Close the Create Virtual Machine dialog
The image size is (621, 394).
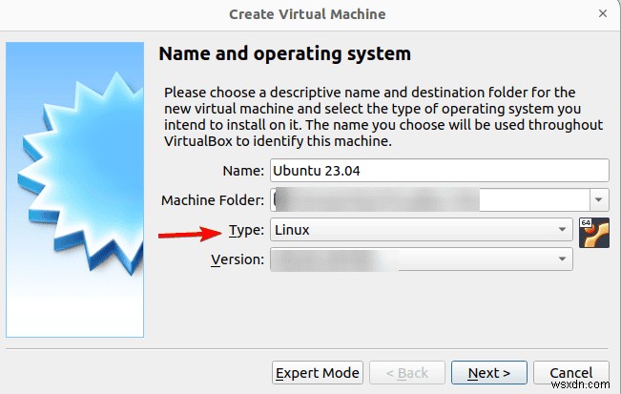[x=603, y=13]
